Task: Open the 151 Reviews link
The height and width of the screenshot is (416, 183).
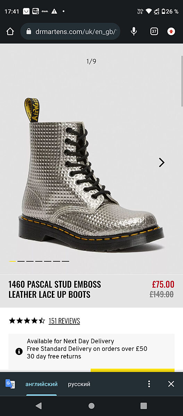Action: click(64, 321)
